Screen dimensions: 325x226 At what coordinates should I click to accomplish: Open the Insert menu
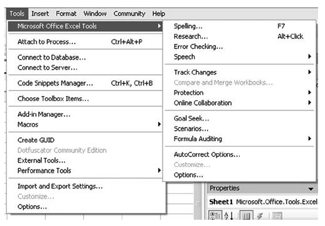[x=40, y=14]
